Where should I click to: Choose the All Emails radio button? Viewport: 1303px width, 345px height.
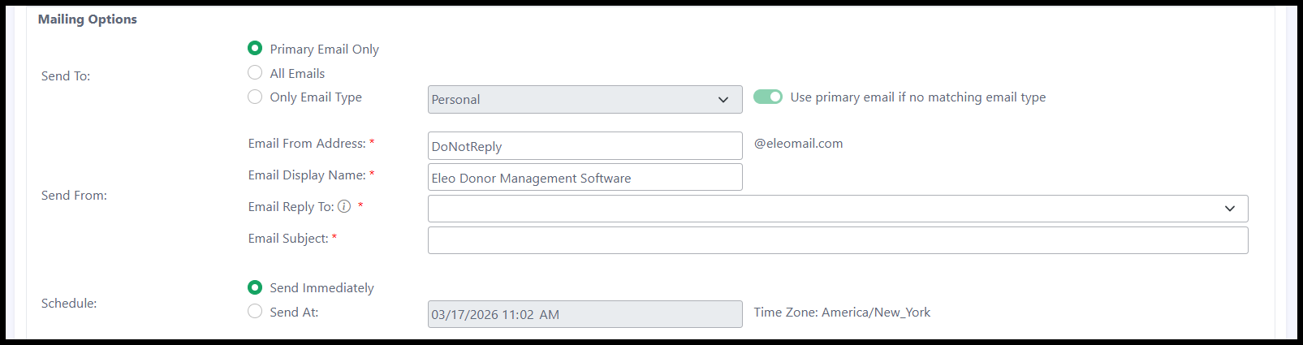click(x=255, y=73)
